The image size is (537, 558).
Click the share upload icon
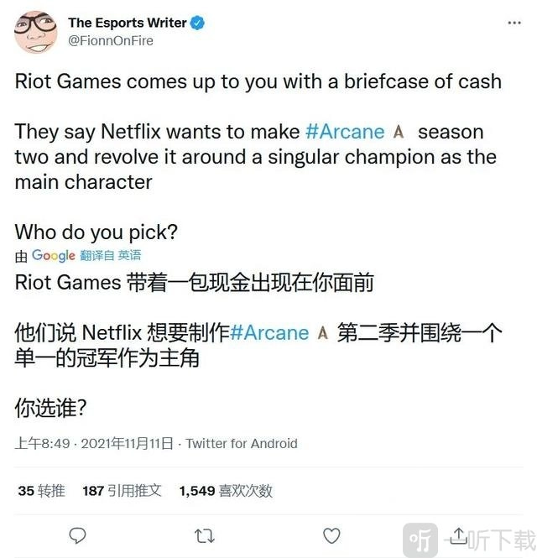pos(459,535)
